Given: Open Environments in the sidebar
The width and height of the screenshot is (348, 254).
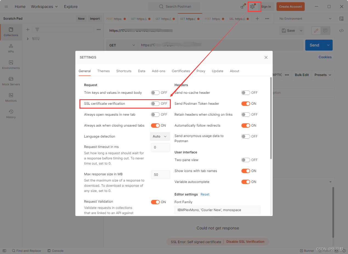Looking at the screenshot, I should 11,65.
